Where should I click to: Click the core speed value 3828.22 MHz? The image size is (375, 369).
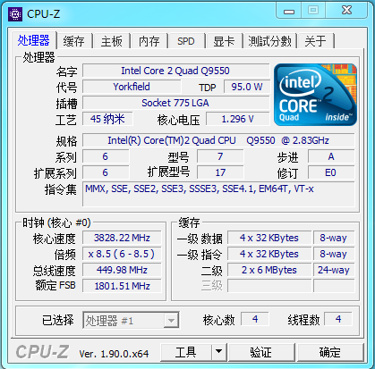pyautogui.click(x=122, y=238)
